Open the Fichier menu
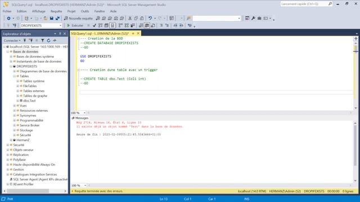The height and width of the screenshot is (202, 360). 7,11
